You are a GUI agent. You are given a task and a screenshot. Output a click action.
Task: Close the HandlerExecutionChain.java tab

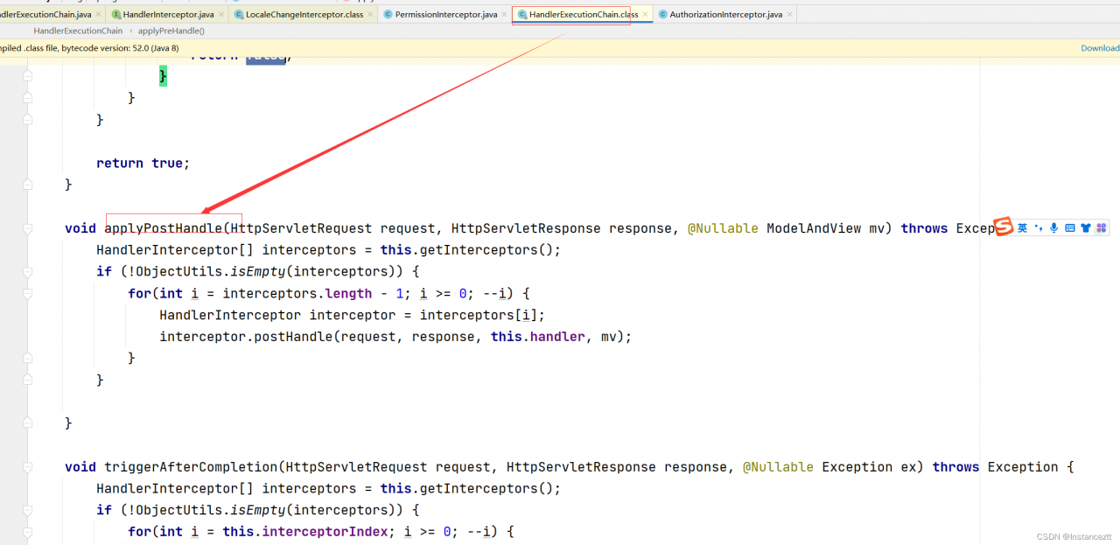click(99, 15)
